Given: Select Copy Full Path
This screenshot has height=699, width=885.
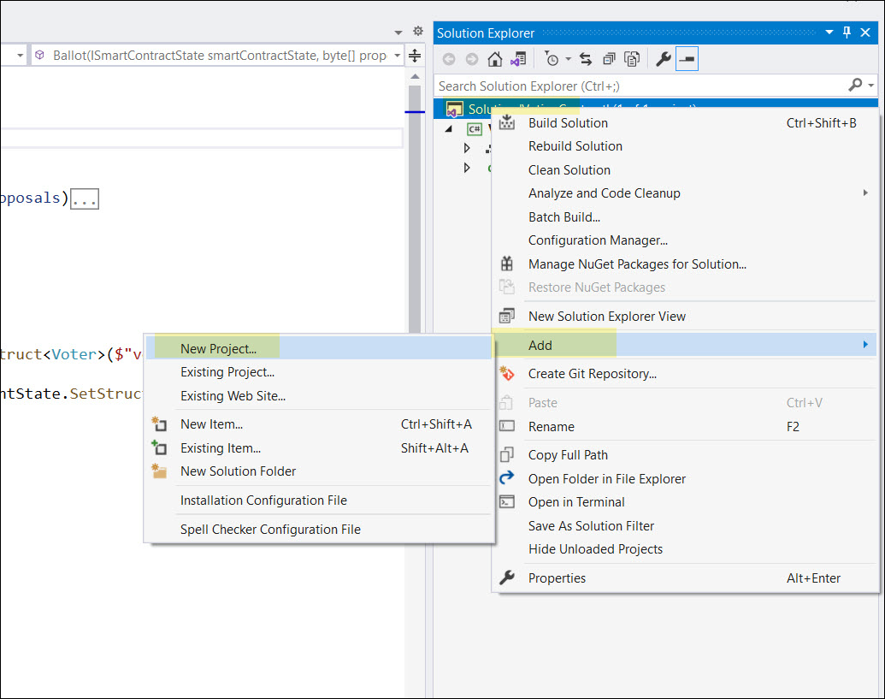Looking at the screenshot, I should (x=685, y=455).
